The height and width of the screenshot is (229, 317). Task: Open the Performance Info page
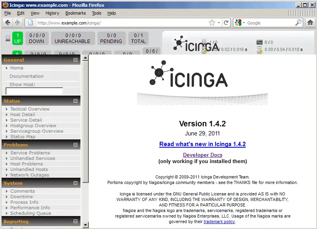coord(30,208)
